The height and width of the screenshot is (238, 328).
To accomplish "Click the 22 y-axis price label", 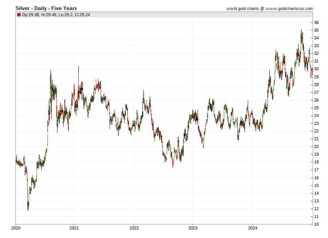I will click(316, 131).
